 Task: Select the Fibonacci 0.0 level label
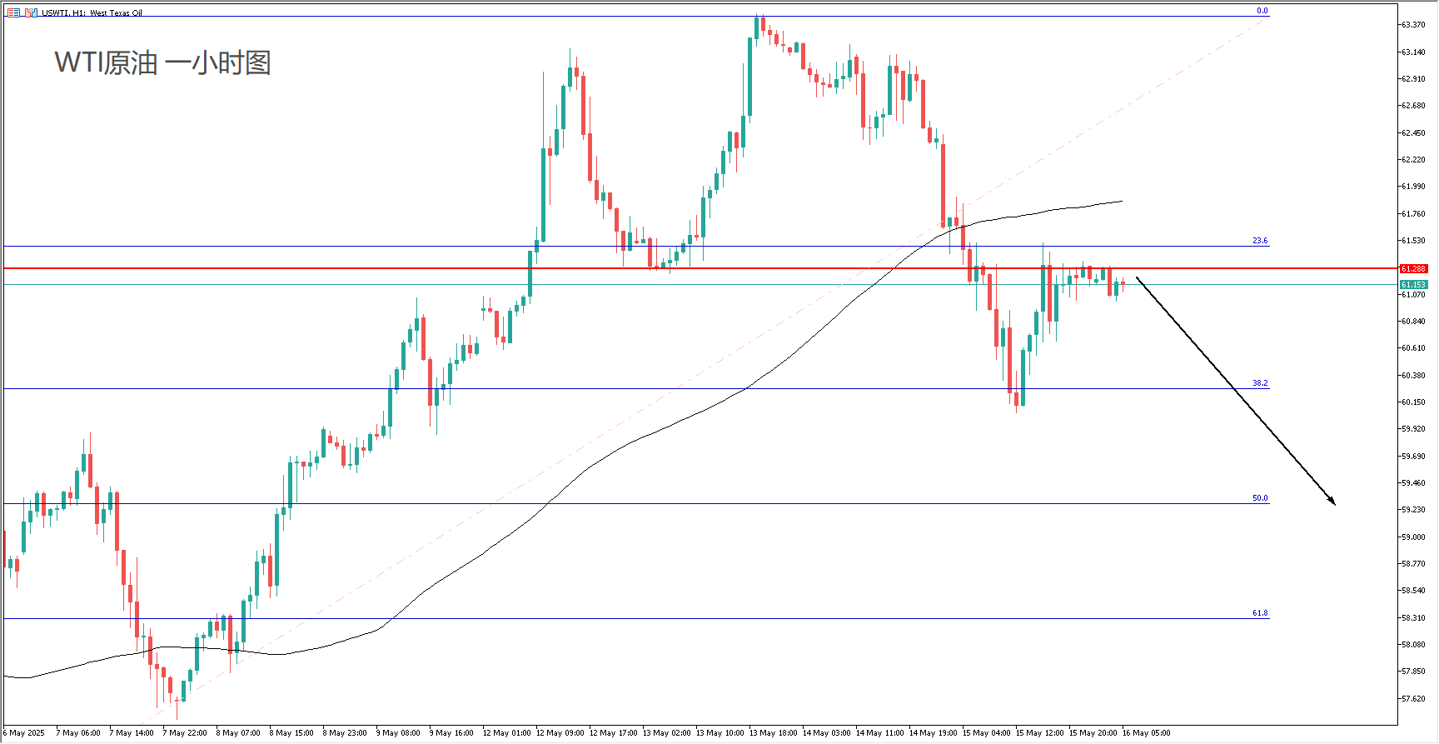click(1262, 11)
